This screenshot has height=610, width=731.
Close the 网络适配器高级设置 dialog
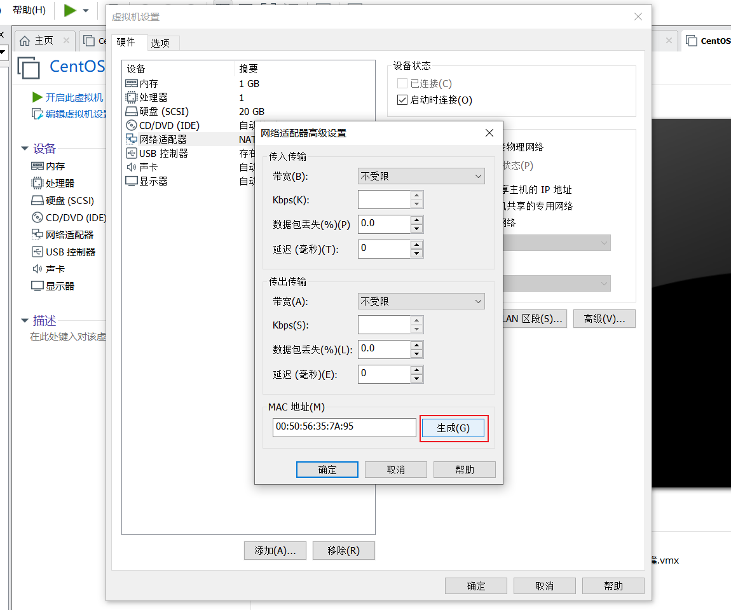(489, 133)
